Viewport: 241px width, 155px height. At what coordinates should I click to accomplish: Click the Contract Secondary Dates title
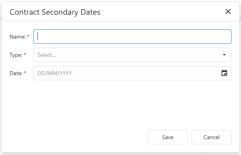[55, 12]
